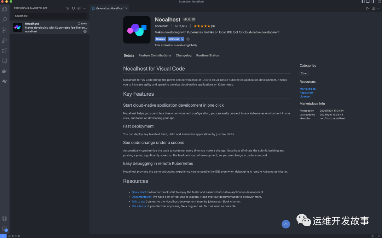The width and height of the screenshot is (382, 238).
Task: Click the "Easy debugging in remote Kubernetes" heading
Action: pyautogui.click(x=158, y=163)
